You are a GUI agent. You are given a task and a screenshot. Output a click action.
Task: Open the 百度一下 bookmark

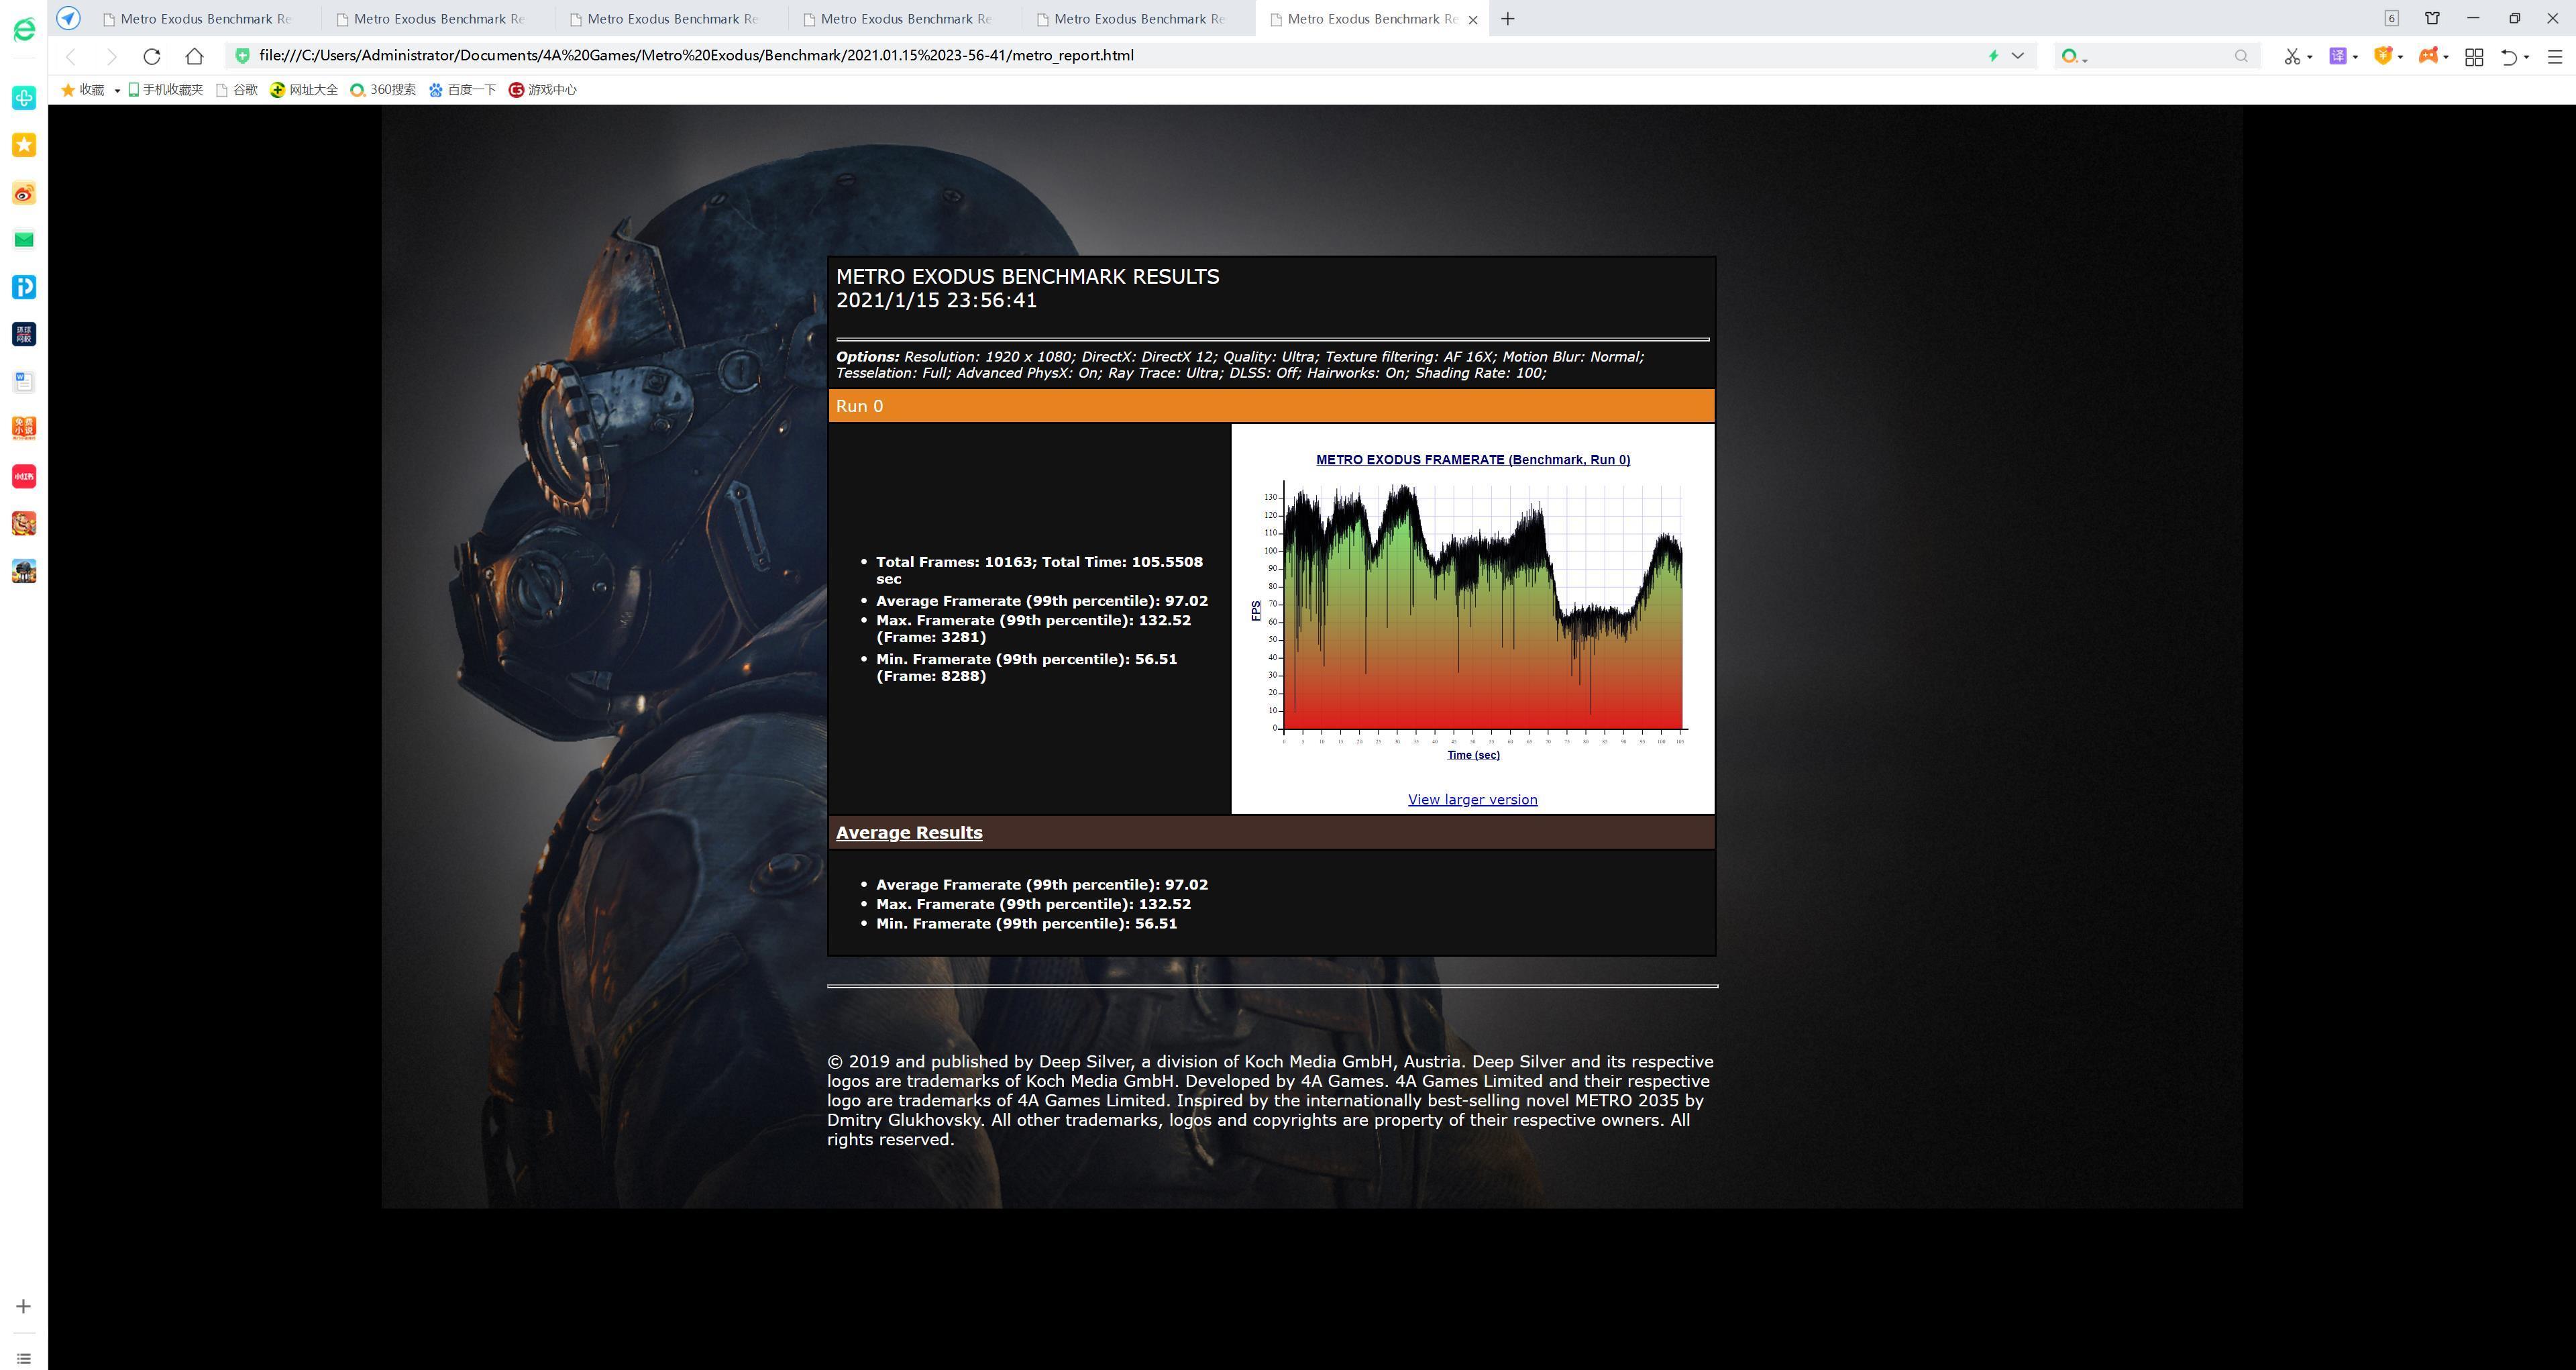pos(462,90)
